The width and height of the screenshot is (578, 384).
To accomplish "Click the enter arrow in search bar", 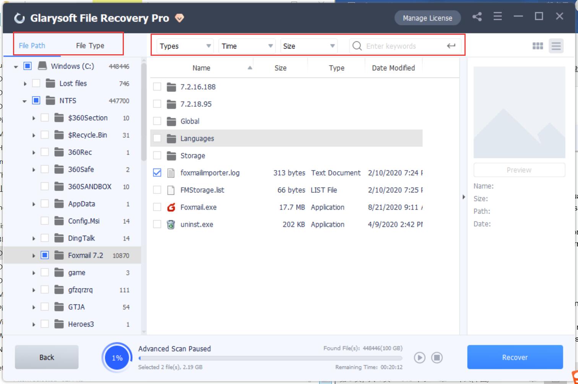I will point(451,46).
